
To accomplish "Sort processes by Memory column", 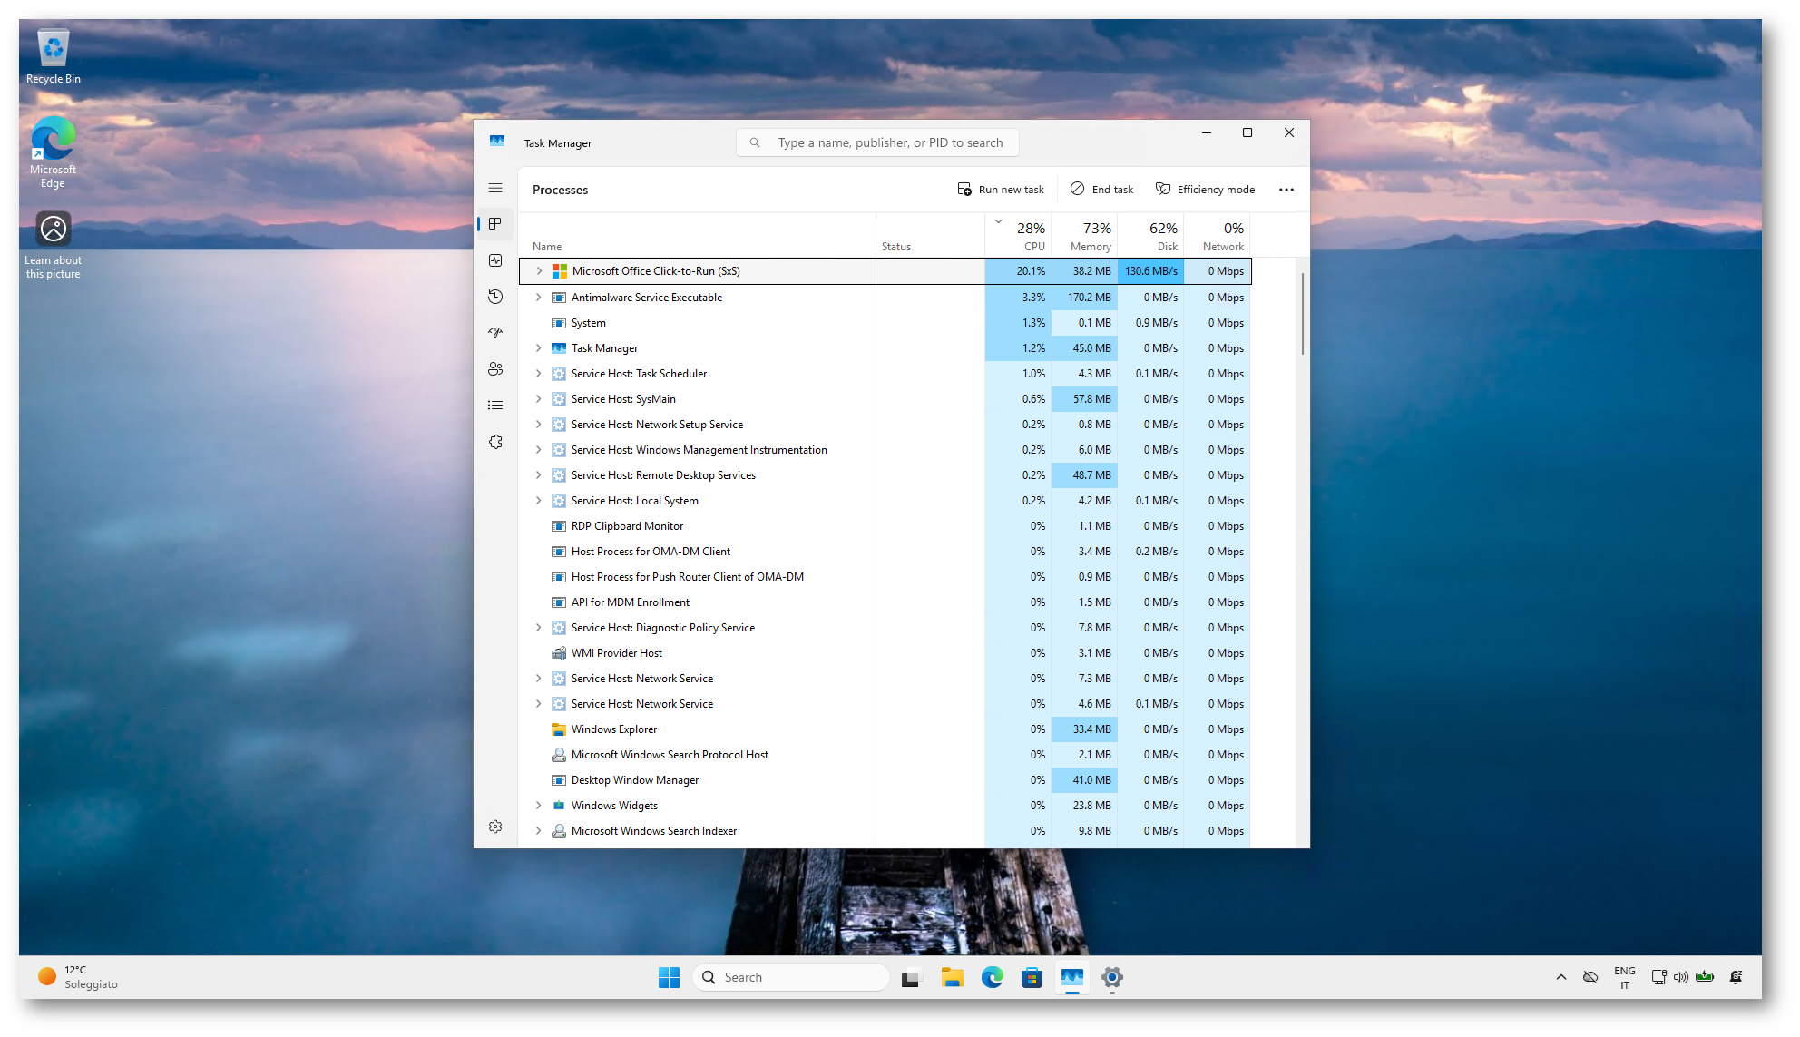I will 1090,236.
